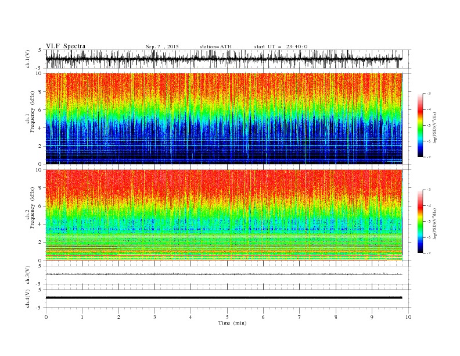
Task: Click the "10" kHz tick on ch.1 frequency axis
Action: [40, 73]
